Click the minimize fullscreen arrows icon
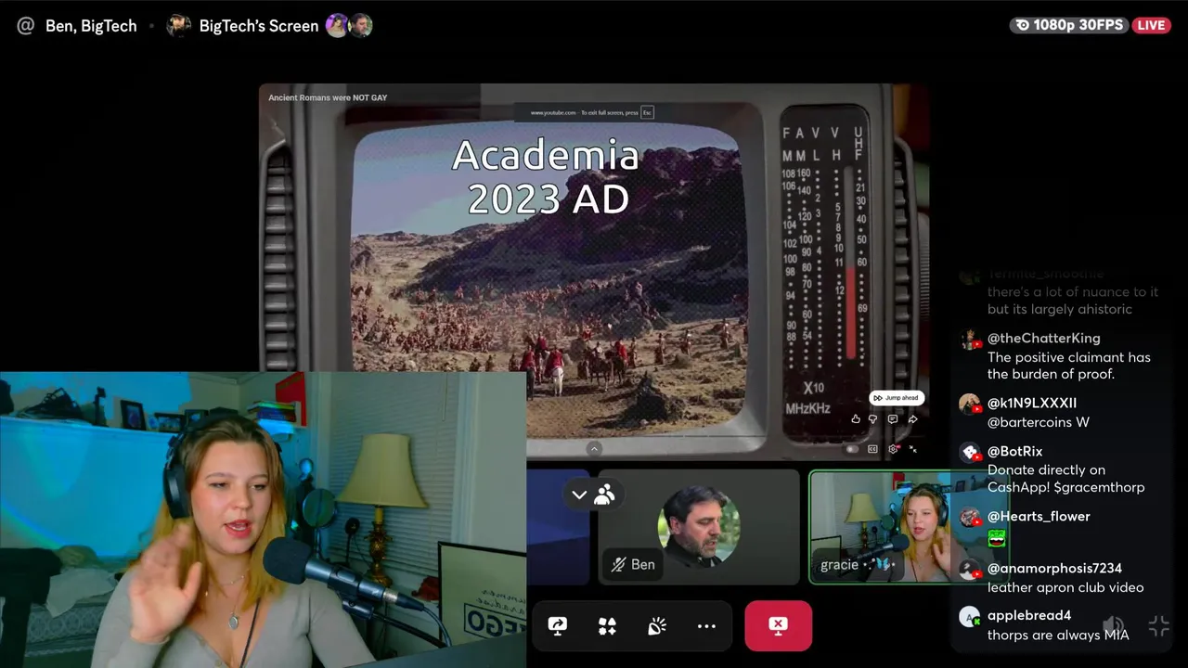The height and width of the screenshot is (668, 1188). tap(1159, 626)
